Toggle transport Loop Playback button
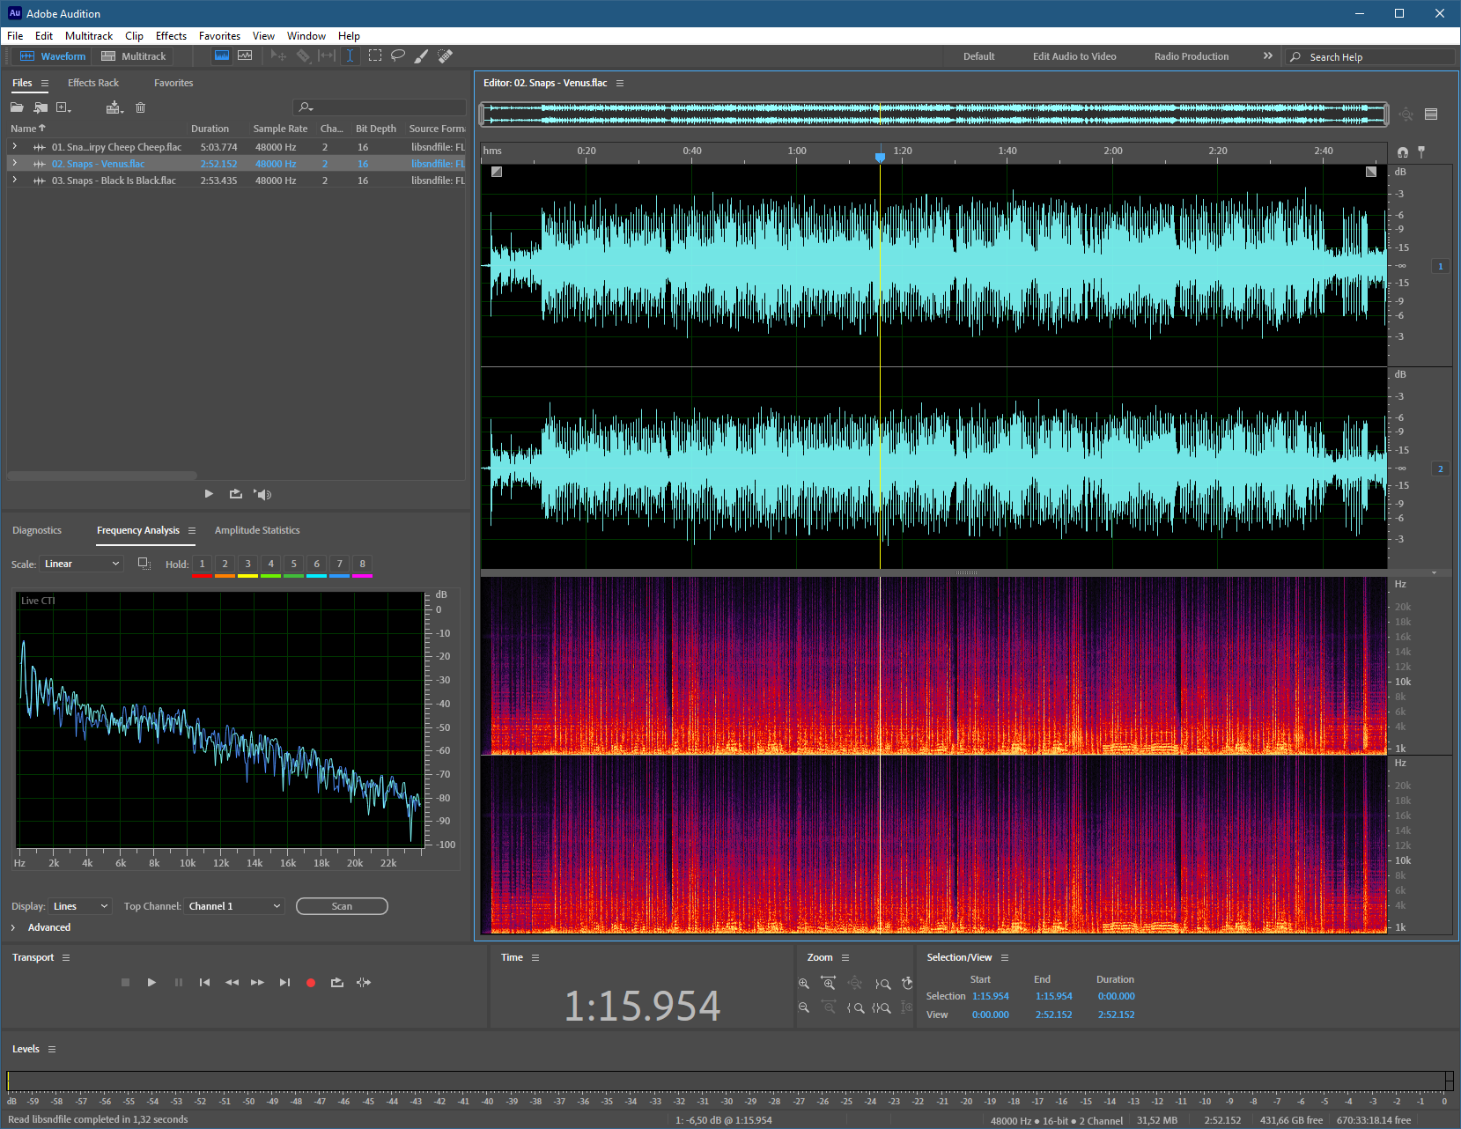The width and height of the screenshot is (1461, 1129). [336, 982]
